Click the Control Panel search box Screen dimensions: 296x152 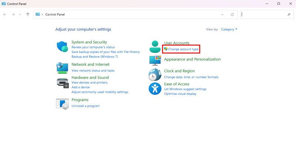point(263,14)
